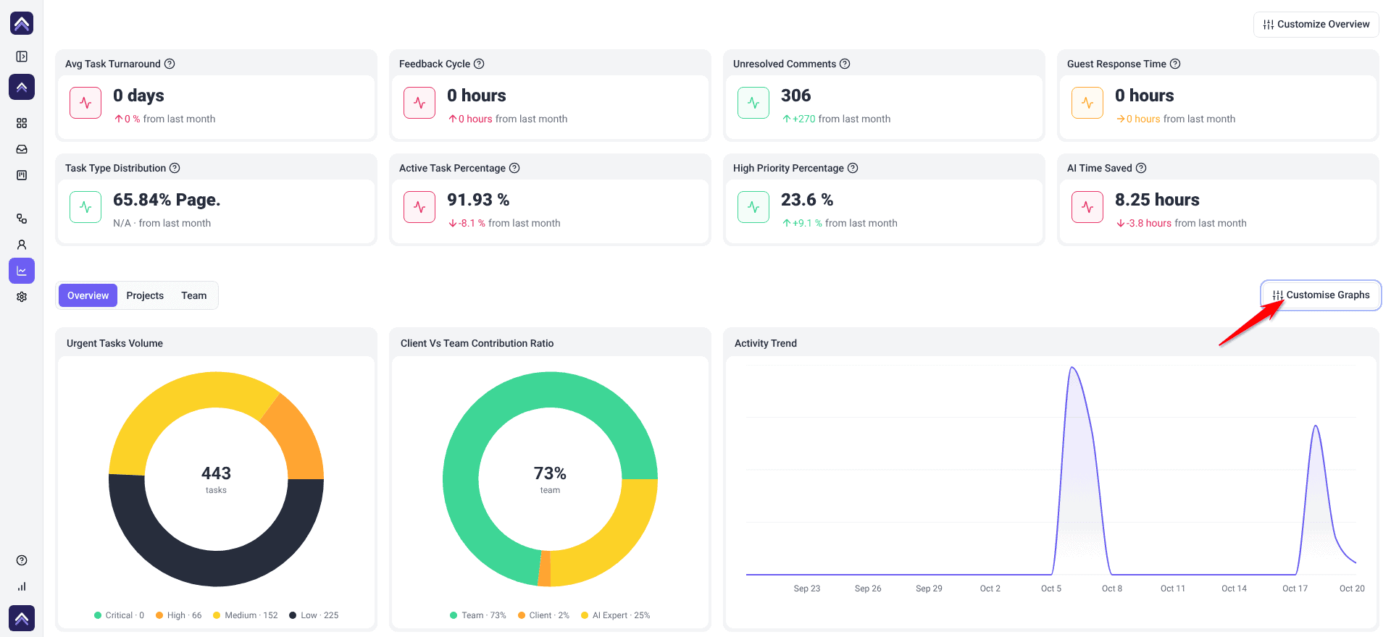Click the 306 unresolved comments value
The image size is (1391, 637).
(x=795, y=96)
